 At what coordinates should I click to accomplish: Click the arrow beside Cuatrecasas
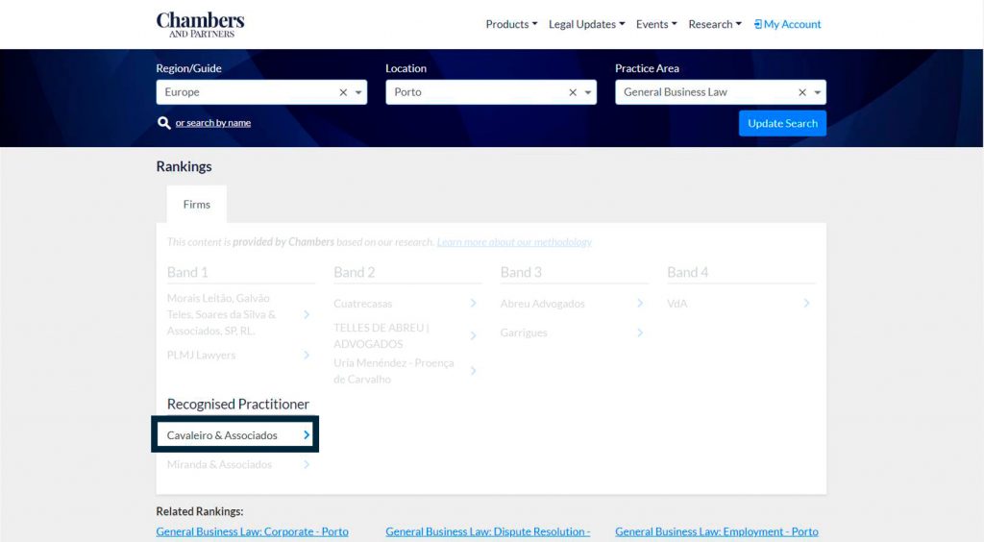[473, 304]
